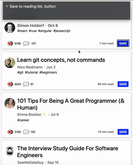Open the #angular tag

(45, 31)
